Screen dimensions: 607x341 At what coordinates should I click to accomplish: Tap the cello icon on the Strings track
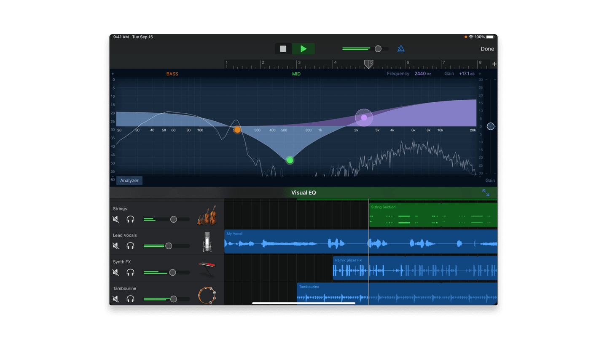[x=207, y=216]
